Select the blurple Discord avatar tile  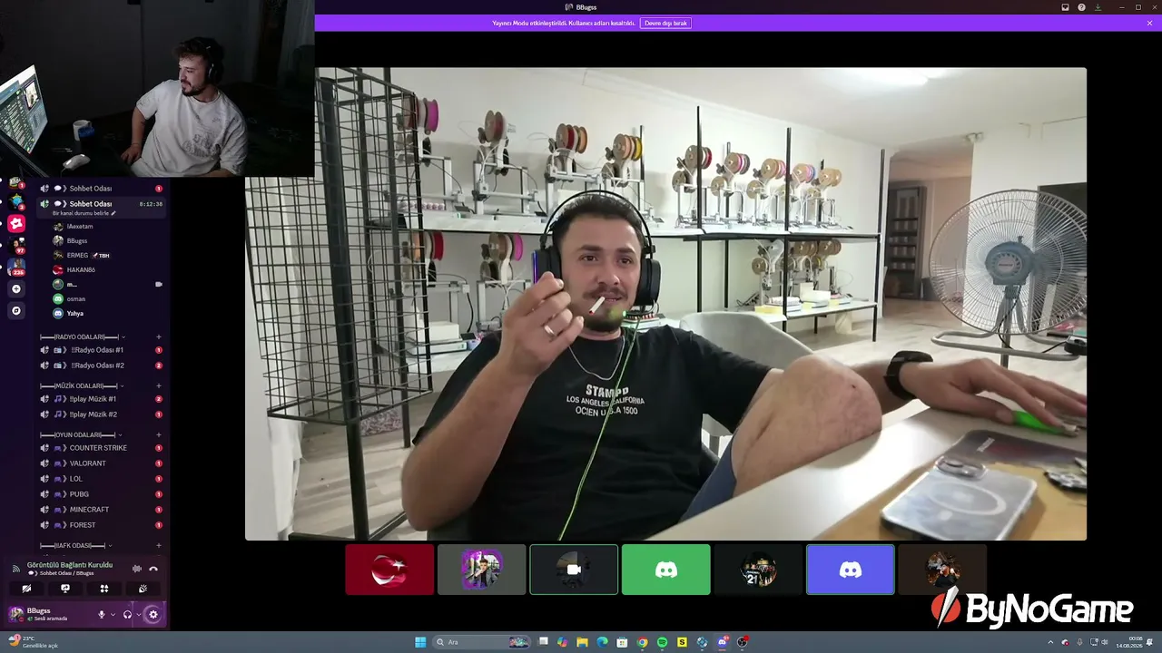point(851,570)
